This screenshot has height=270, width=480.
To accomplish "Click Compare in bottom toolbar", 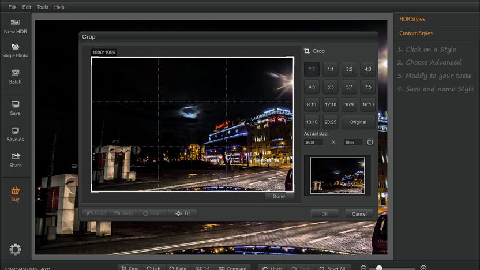I will [x=232, y=268].
